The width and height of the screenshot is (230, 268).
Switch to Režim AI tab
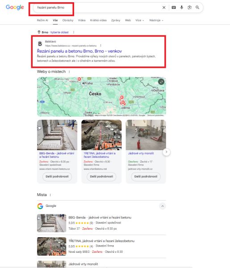point(42,21)
